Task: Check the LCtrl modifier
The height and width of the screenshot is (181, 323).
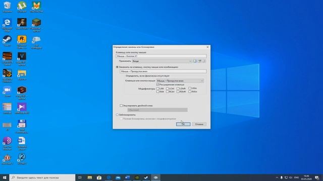Action: click(x=168, y=88)
